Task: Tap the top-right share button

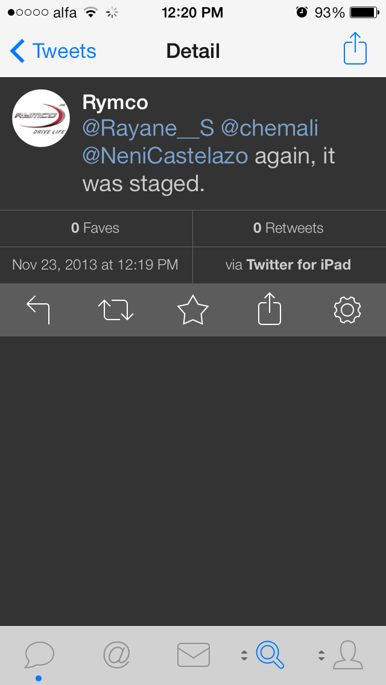Action: click(x=355, y=49)
